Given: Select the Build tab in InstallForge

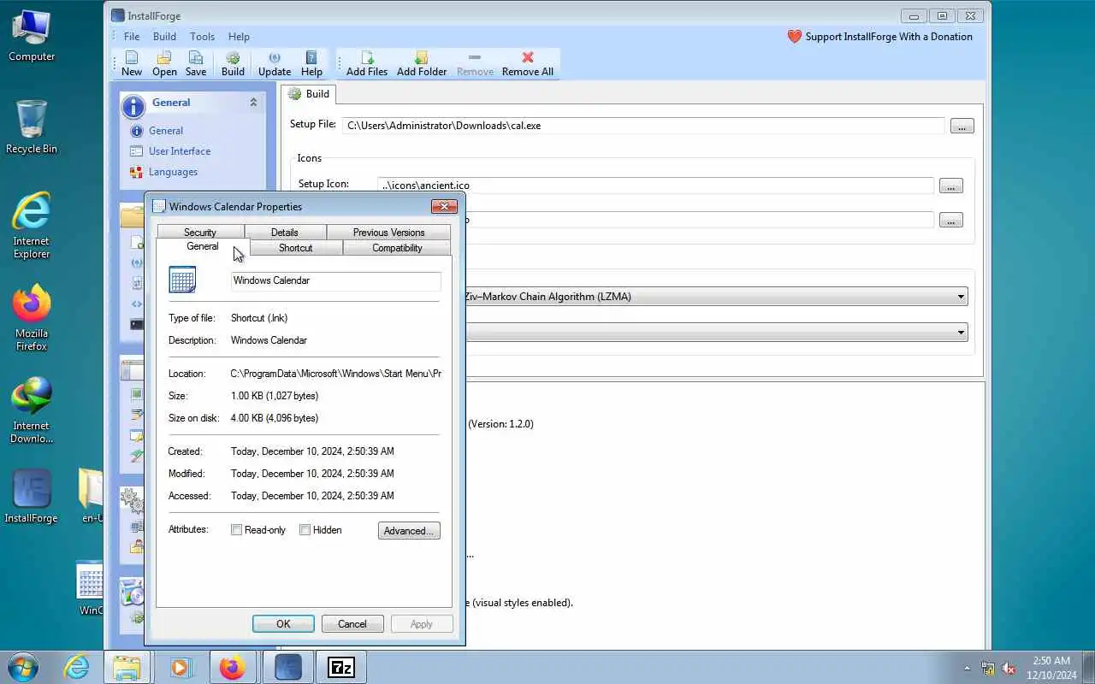Looking at the screenshot, I should pyautogui.click(x=309, y=94).
